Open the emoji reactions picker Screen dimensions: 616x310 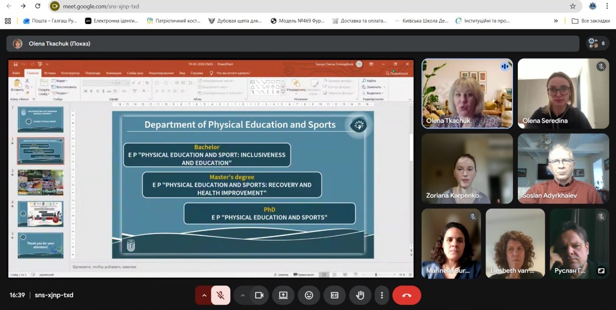[x=309, y=295]
